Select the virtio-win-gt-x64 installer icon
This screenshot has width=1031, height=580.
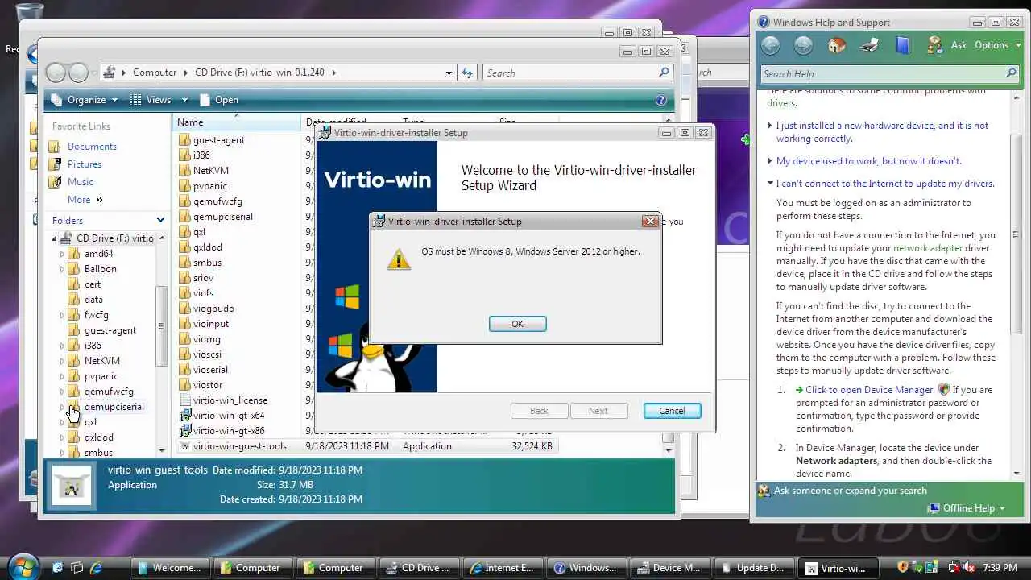184,416
